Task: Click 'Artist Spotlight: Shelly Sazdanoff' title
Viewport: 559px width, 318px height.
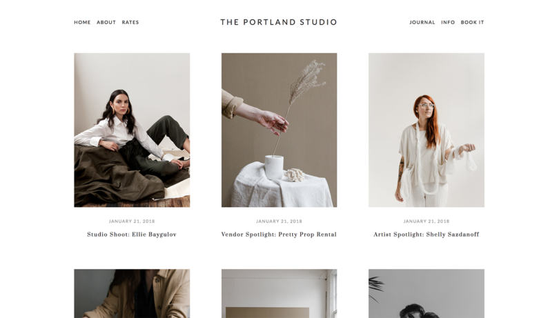Action: pyautogui.click(x=426, y=235)
